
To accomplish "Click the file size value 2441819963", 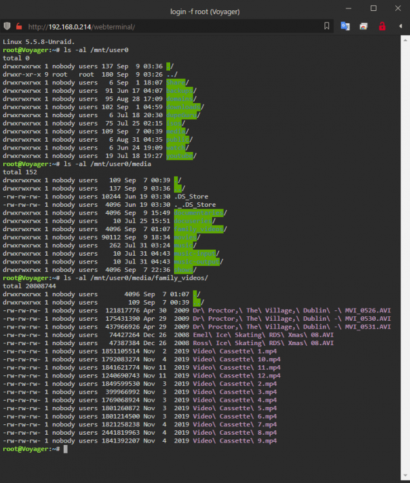I will pyautogui.click(x=121, y=433).
